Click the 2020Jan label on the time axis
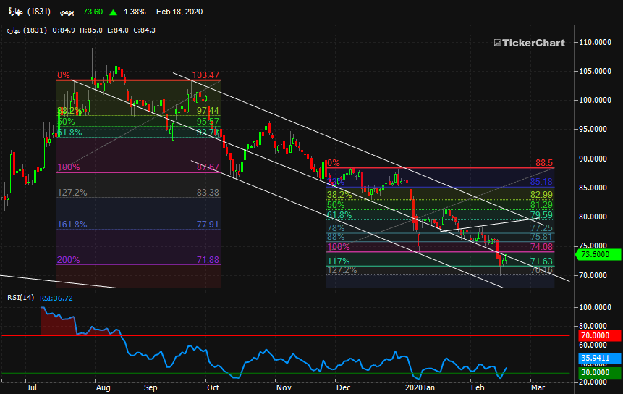This screenshot has width=623, height=394. 421,387
